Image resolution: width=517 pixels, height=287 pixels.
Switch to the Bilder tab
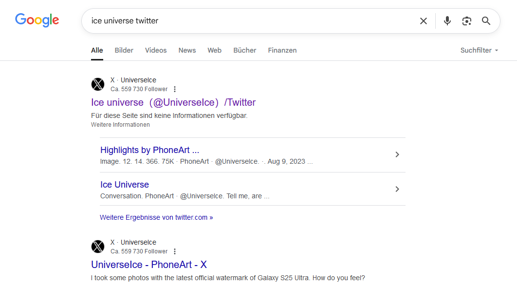[124, 50]
